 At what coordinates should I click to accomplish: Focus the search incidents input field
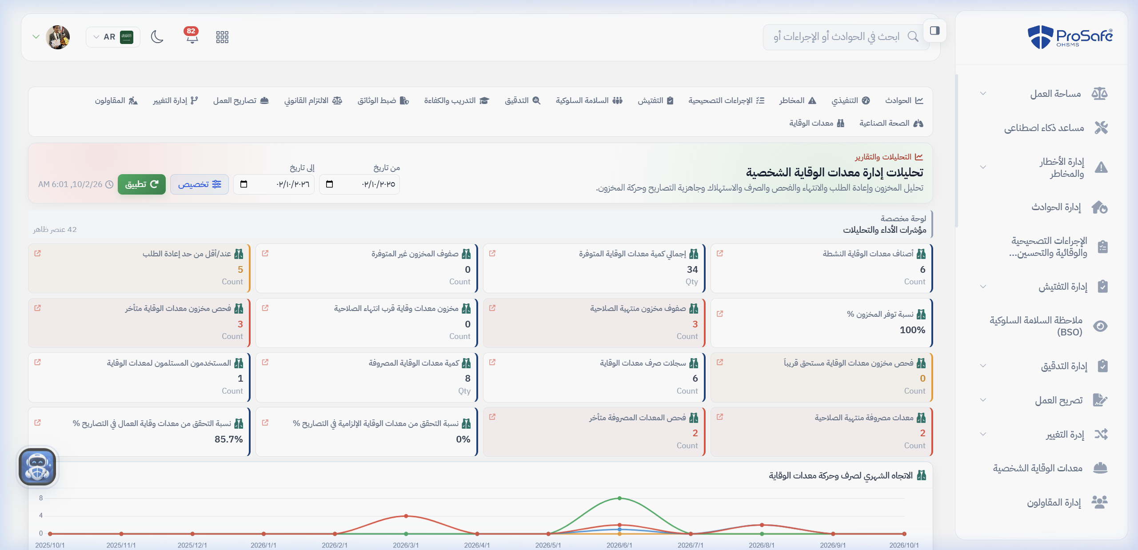click(845, 37)
